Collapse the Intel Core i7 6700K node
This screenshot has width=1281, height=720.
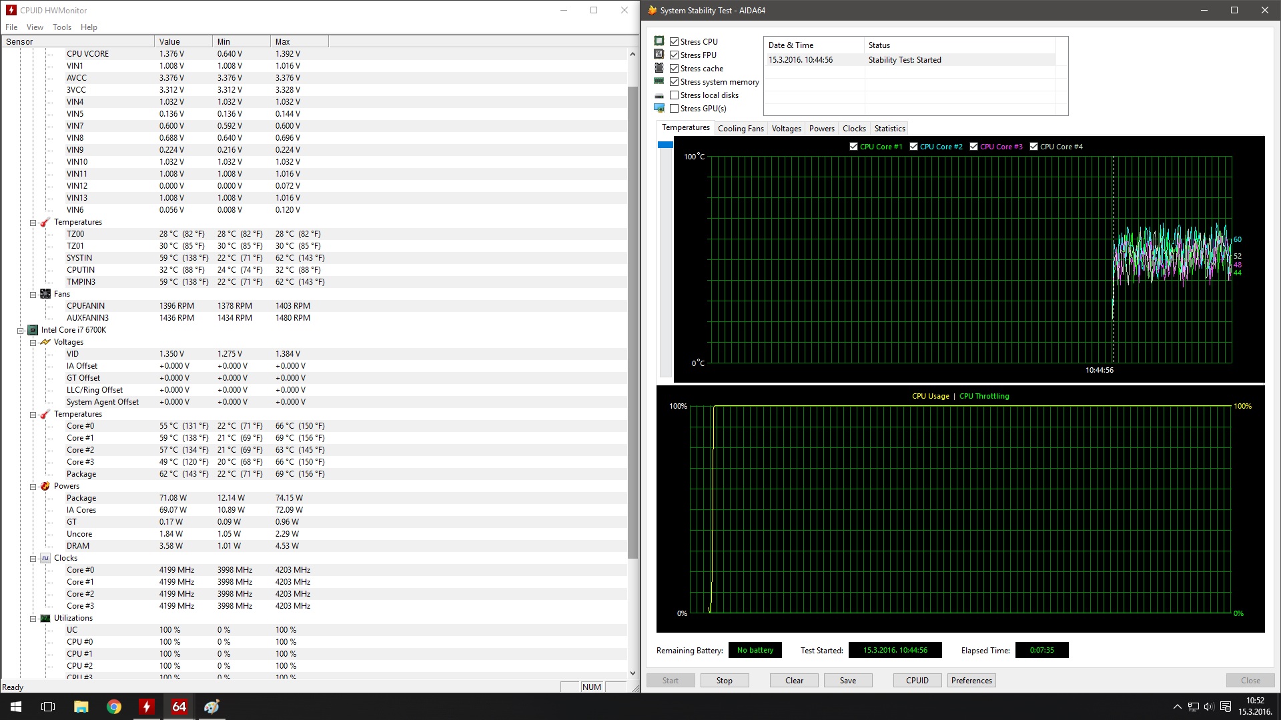click(20, 331)
